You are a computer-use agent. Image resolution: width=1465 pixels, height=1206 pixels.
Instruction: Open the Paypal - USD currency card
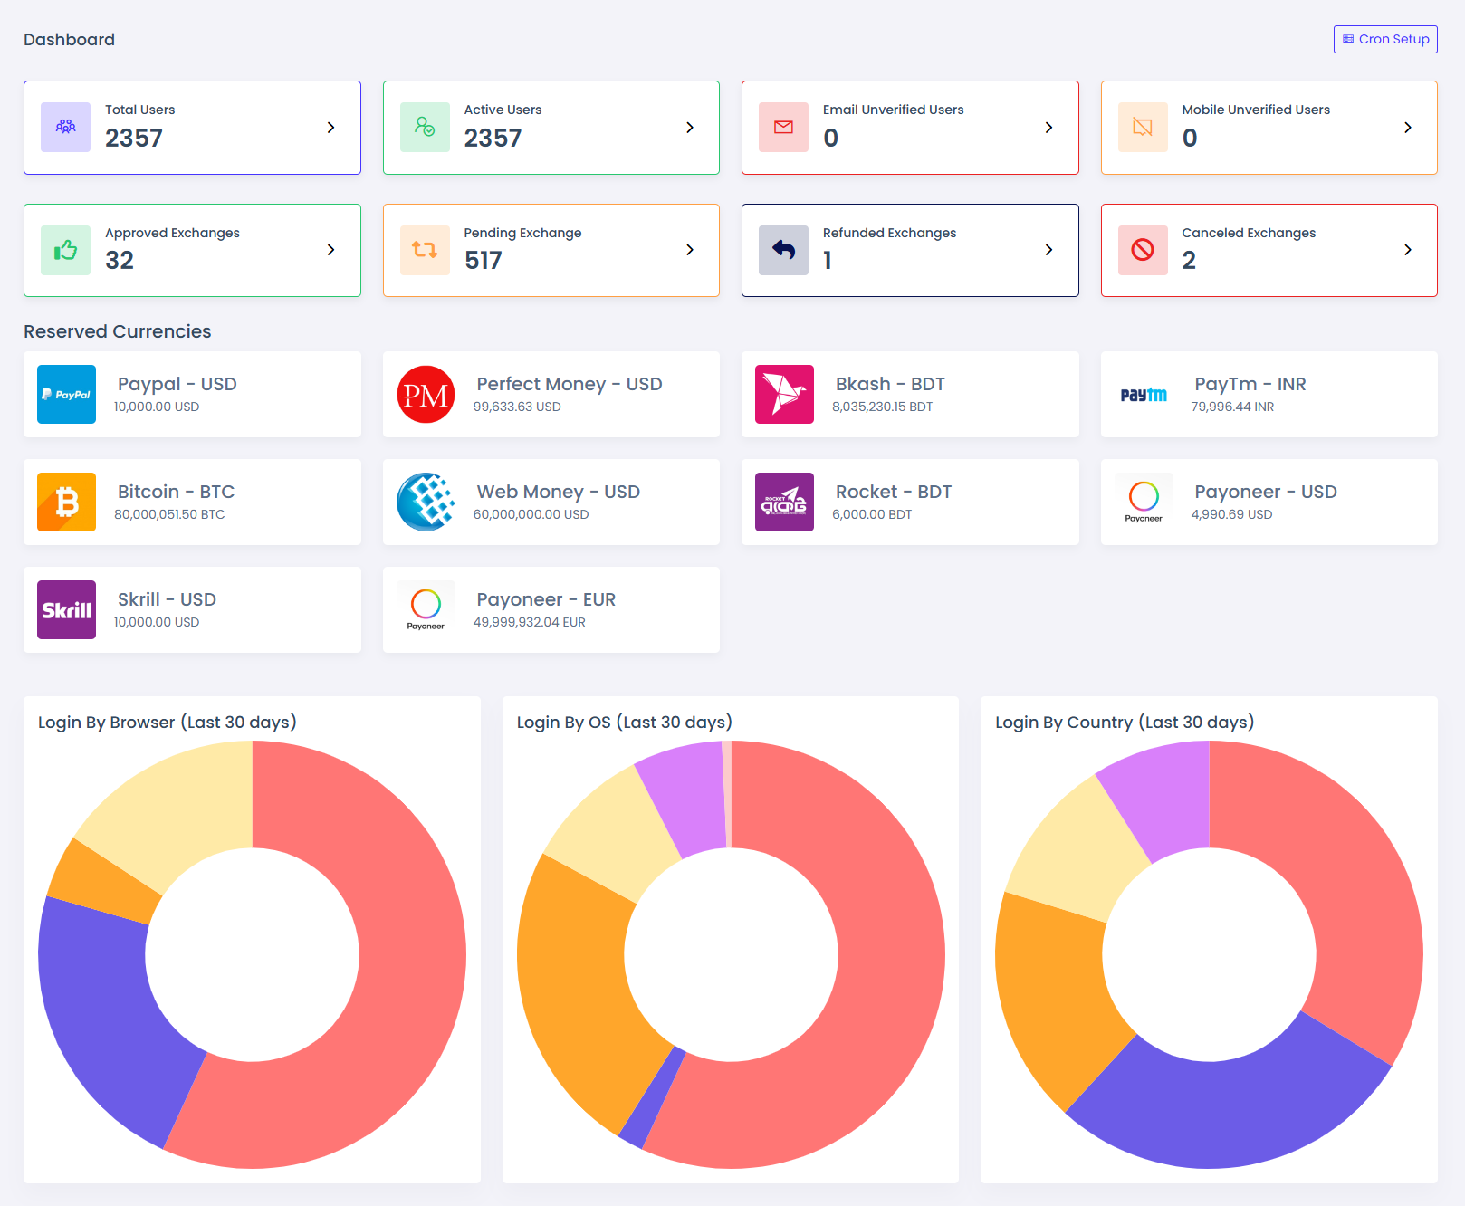(192, 394)
